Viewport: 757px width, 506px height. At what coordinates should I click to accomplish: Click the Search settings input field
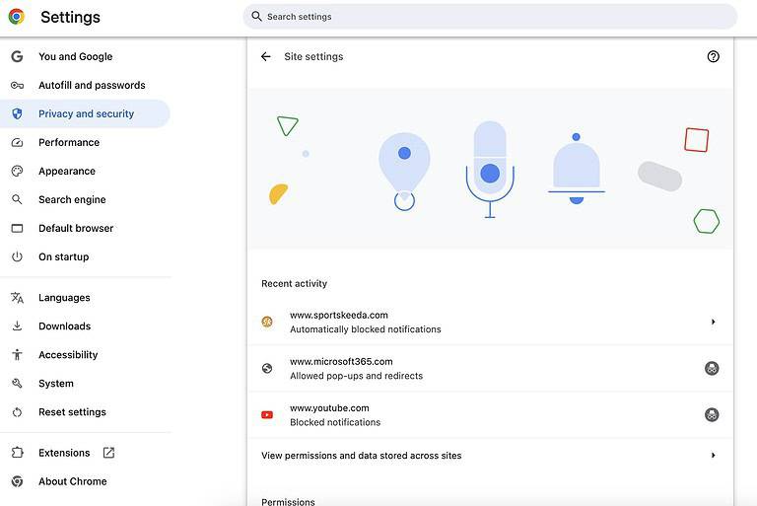coord(493,17)
